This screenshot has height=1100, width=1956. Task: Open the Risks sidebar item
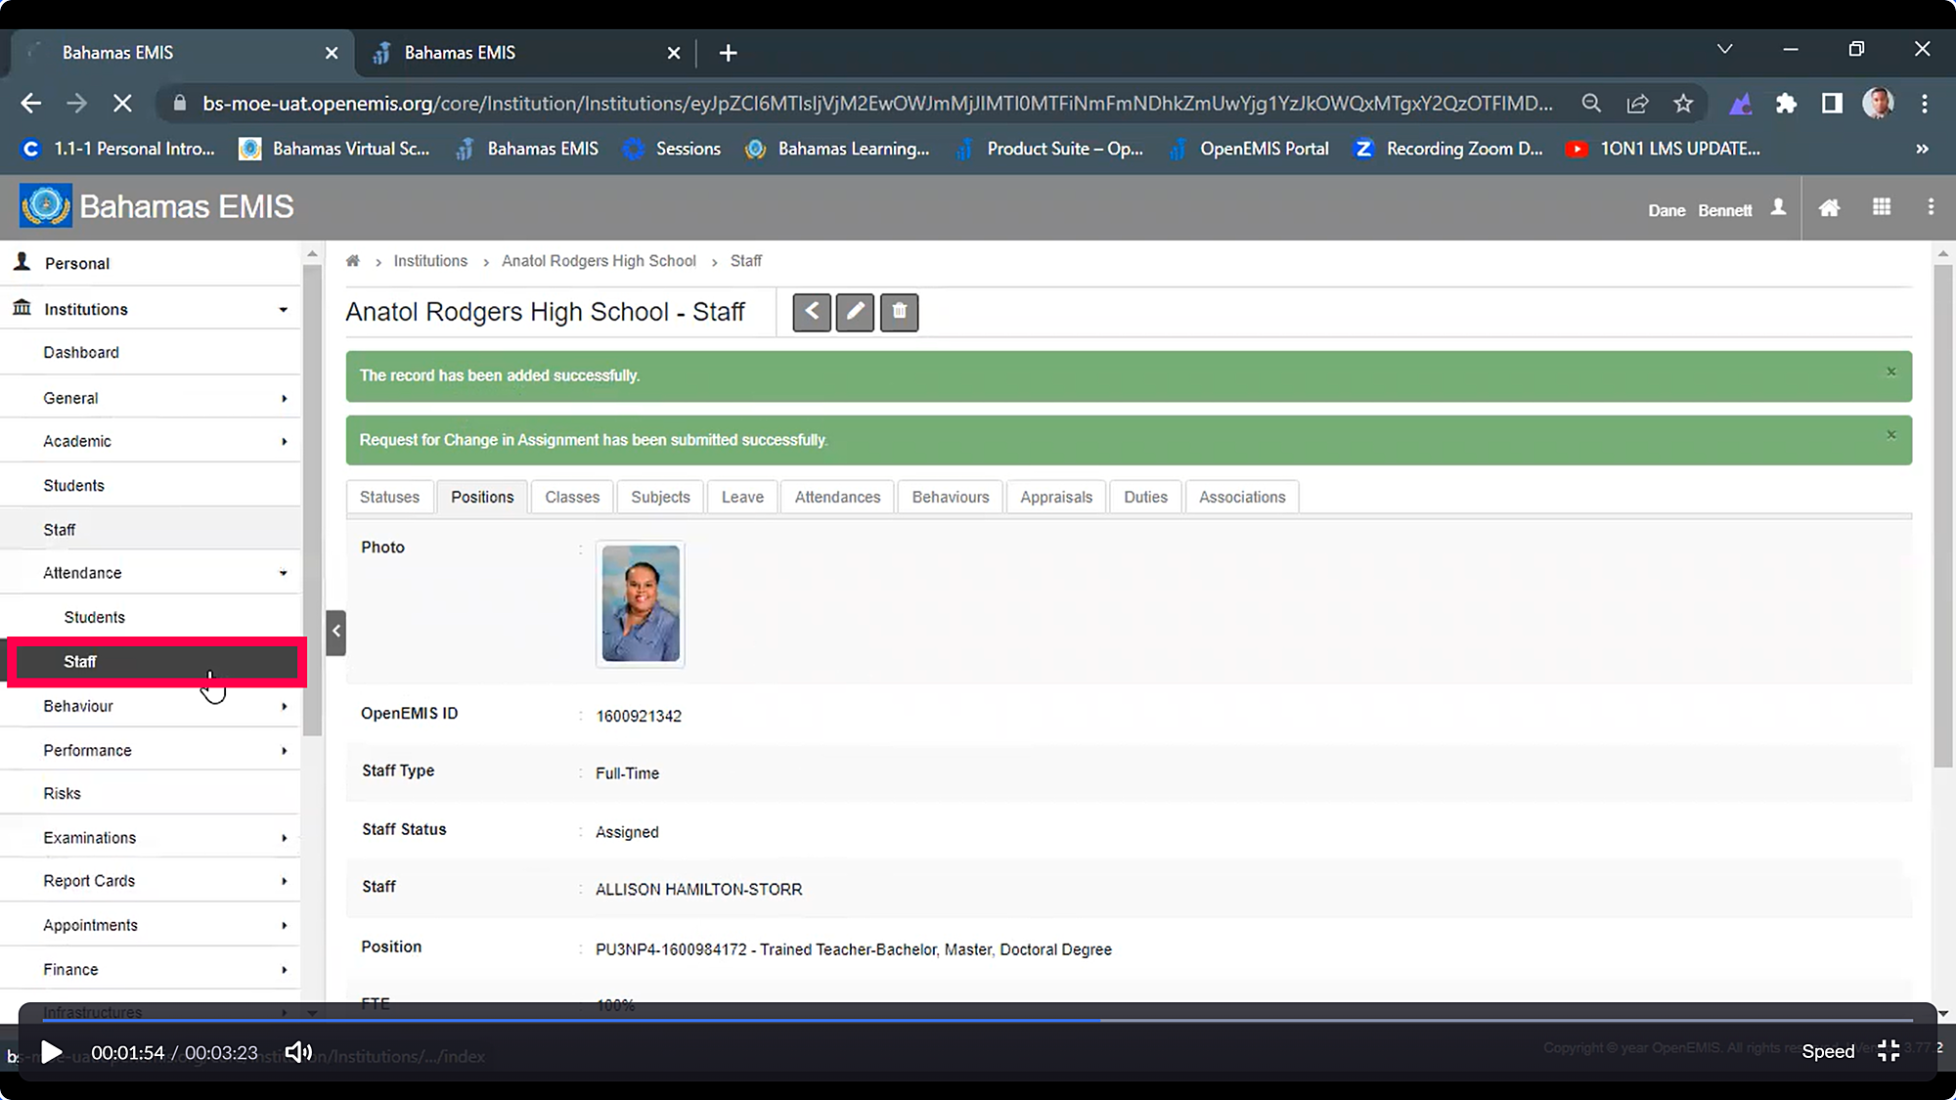pos(151,793)
